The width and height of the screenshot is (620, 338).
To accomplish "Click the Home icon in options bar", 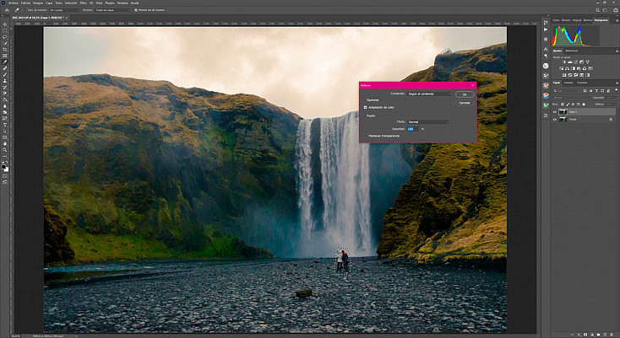I will [7, 10].
